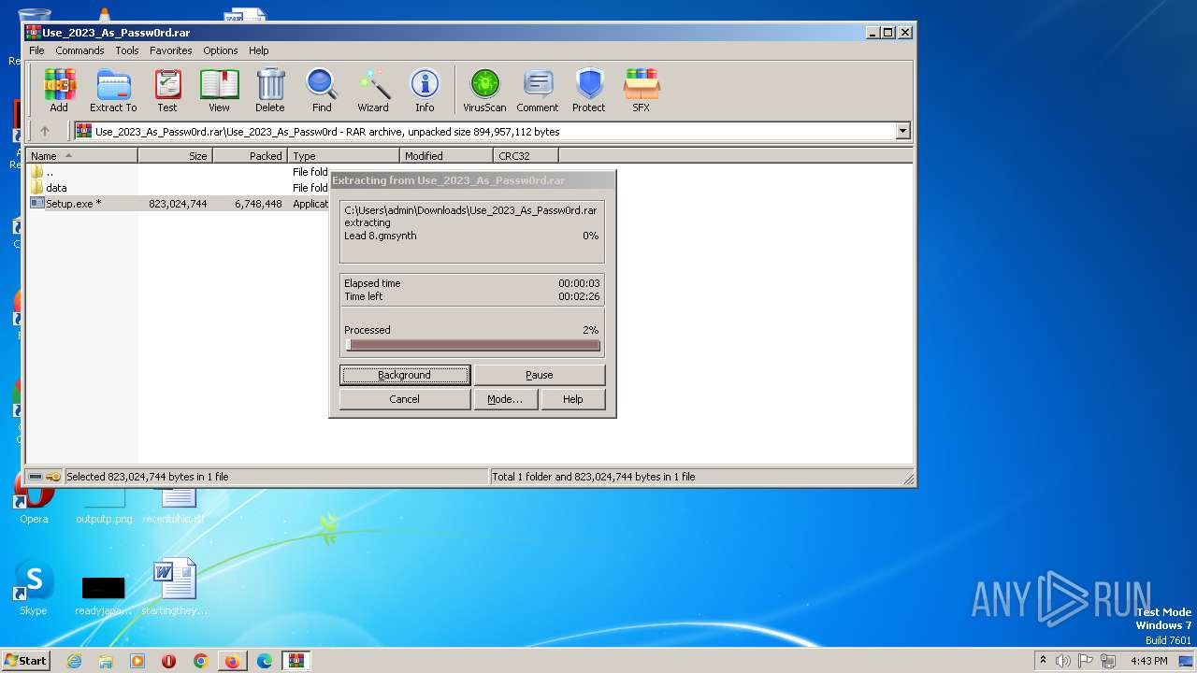Click the extraction progress bar

472,345
